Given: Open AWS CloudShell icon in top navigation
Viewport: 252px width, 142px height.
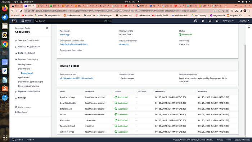Looking at the screenshot, I should pyautogui.click(x=195, y=21).
